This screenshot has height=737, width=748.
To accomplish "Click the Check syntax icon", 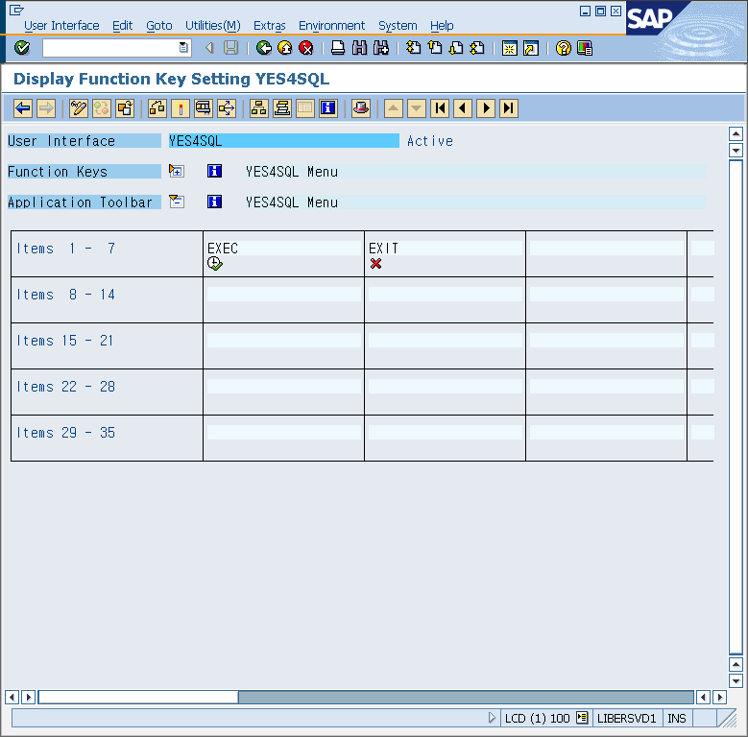I will (x=157, y=108).
